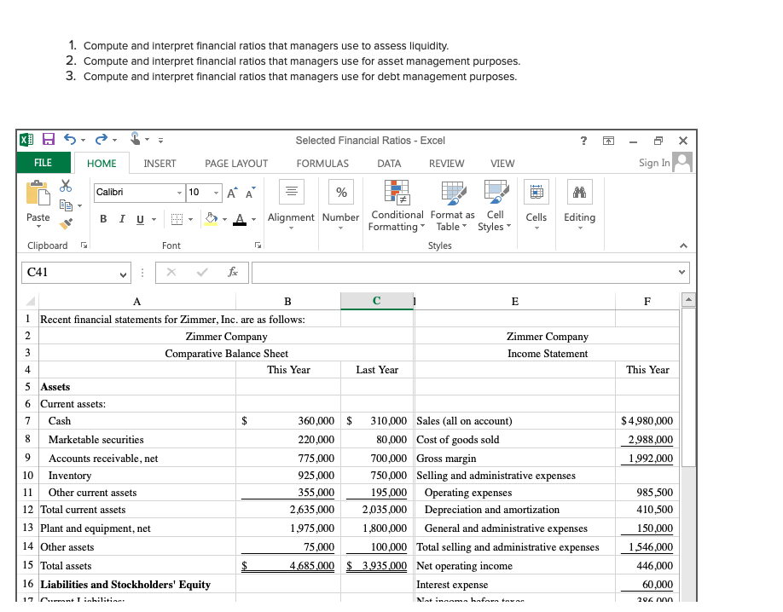Image resolution: width=783 pixels, height=612 pixels.
Task: Cancel formula entry X icon
Action: [x=171, y=272]
